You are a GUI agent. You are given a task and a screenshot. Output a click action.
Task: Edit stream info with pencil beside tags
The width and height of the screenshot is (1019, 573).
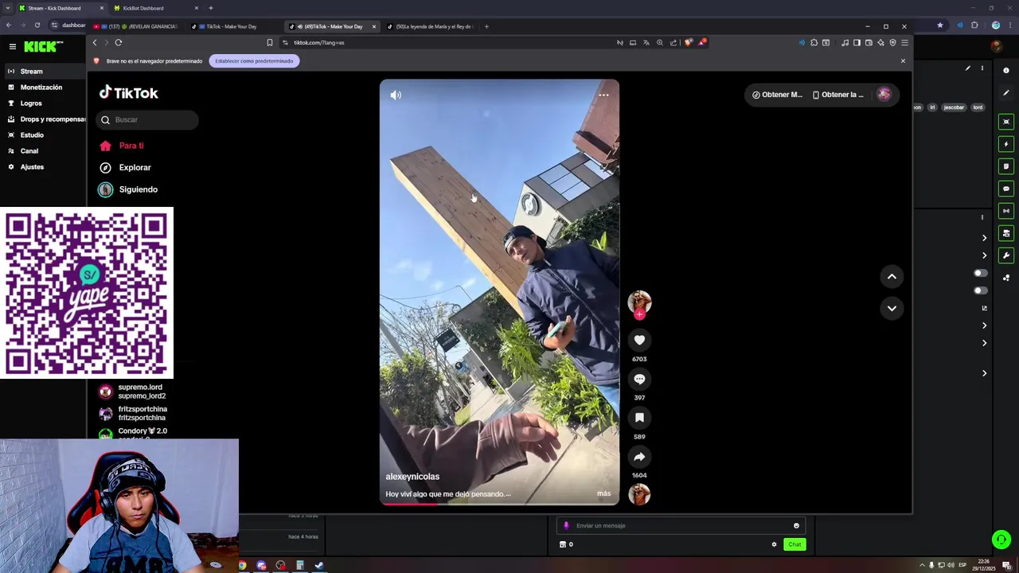[x=968, y=68]
